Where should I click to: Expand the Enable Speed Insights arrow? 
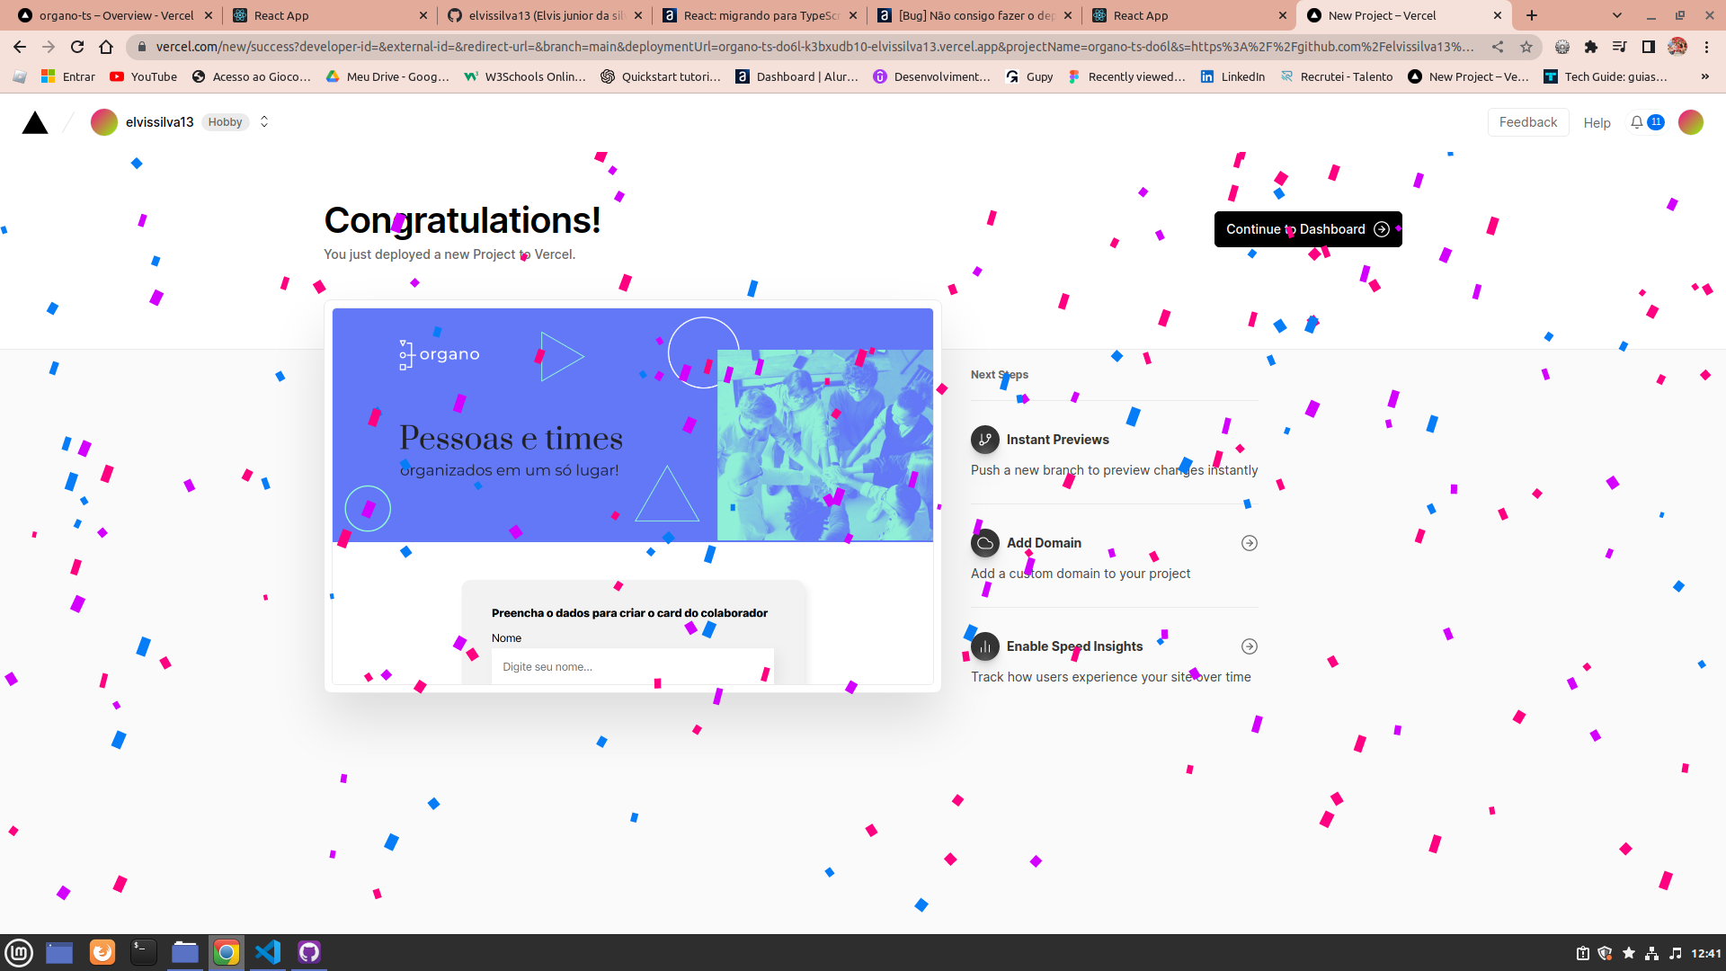(x=1249, y=646)
